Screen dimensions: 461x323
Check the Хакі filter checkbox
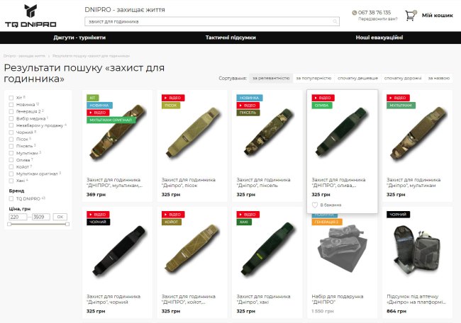[11, 181]
